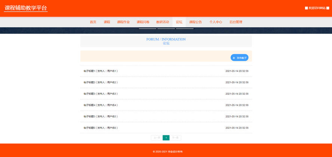Click the timestamp of 帖子标题6 row
The image size is (332, 157).
coord(237,128)
